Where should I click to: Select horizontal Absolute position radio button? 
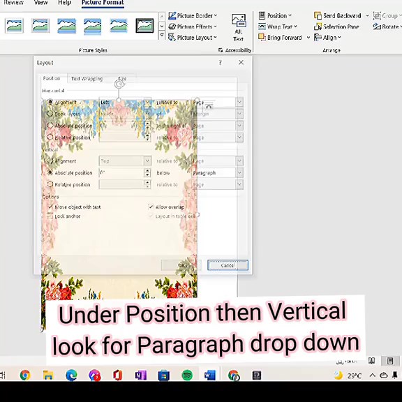50,126
